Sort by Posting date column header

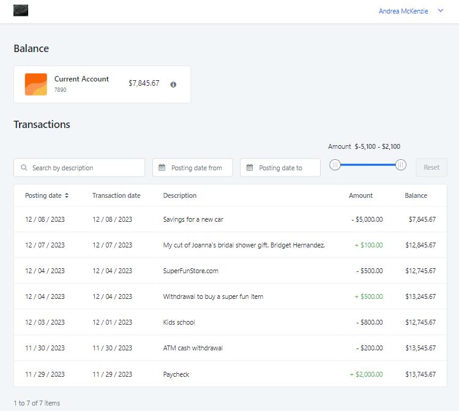tap(43, 196)
